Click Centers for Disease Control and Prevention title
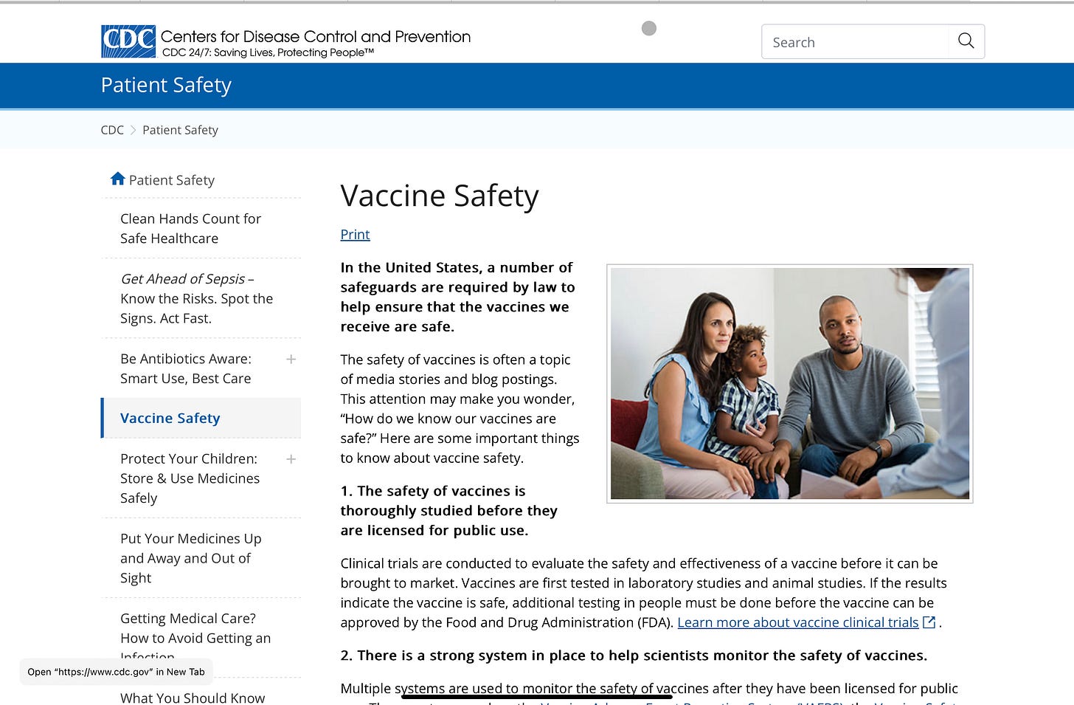The width and height of the screenshot is (1074, 705). pos(315,36)
